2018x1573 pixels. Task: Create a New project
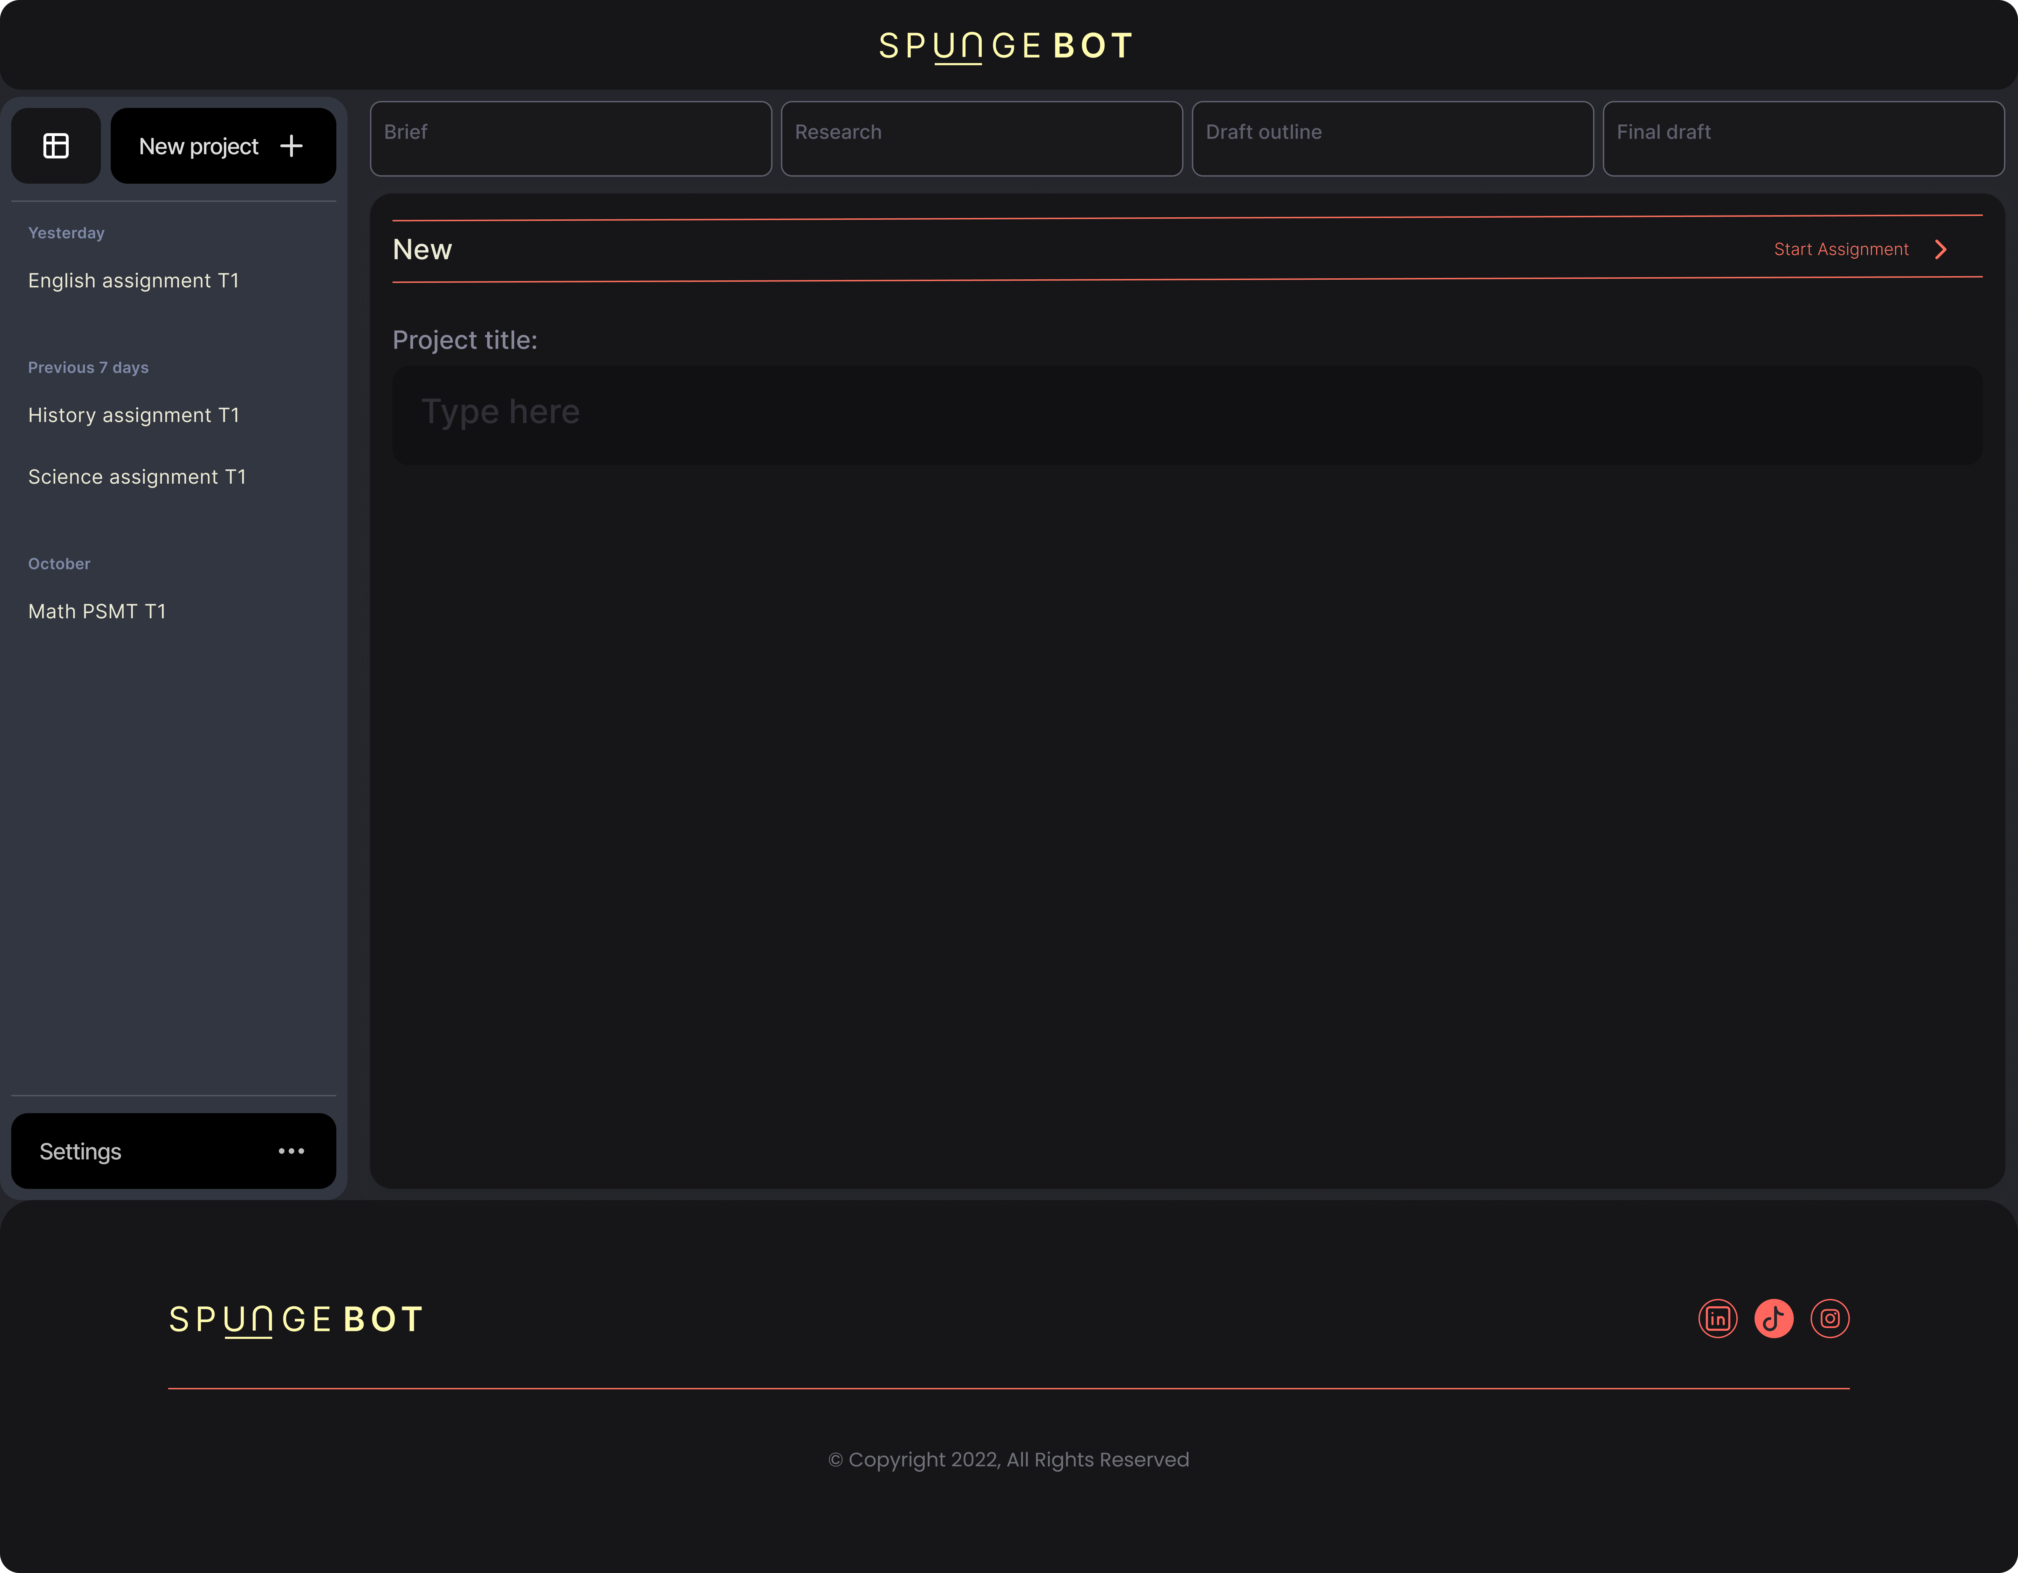coord(223,146)
